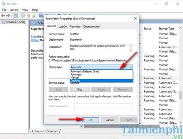Click the Back arrow in Services toolbar

tap(3, 16)
